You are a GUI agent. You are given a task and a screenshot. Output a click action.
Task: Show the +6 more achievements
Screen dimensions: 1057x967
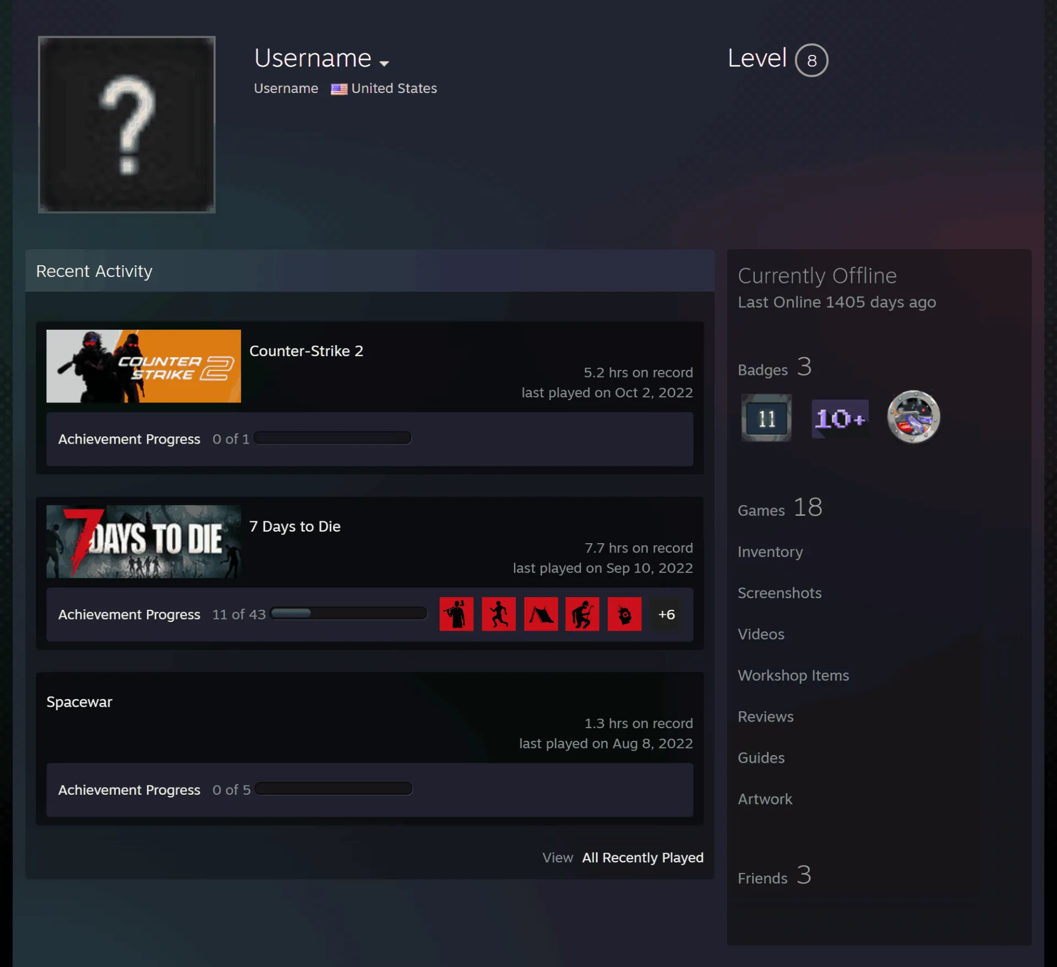667,614
